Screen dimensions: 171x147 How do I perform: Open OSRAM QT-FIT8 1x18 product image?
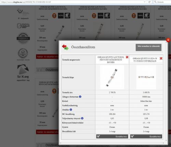[112, 77]
